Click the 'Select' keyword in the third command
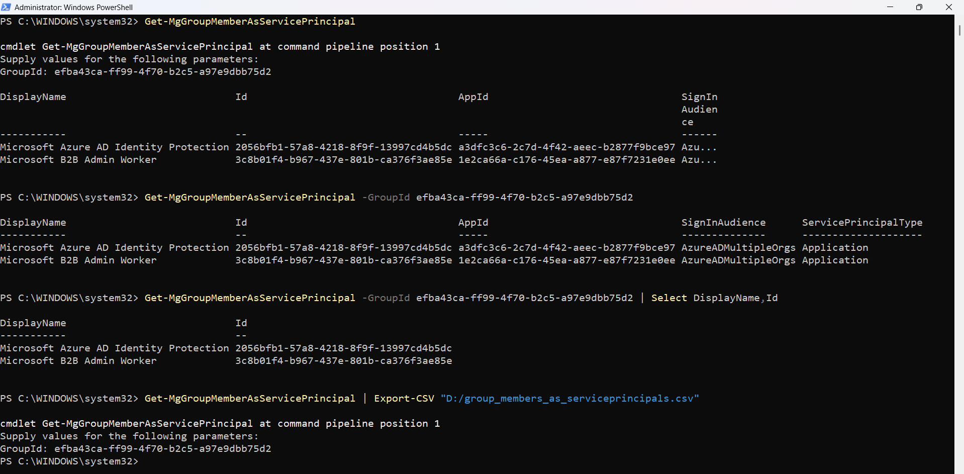 click(x=668, y=298)
